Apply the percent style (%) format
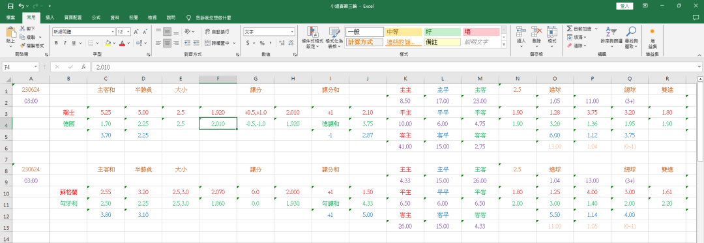704x243 pixels. [261, 43]
